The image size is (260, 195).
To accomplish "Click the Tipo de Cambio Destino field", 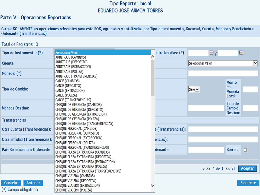I will pyautogui.click(x=250, y=108).
